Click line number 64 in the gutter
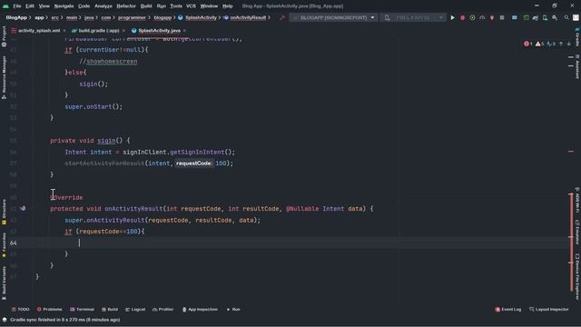This screenshot has width=581, height=327. click(x=14, y=243)
